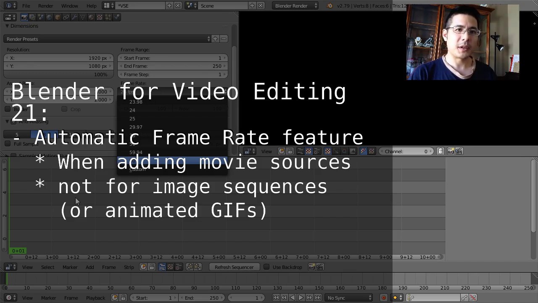Click the Blender logo icon in header

[x=330, y=5]
